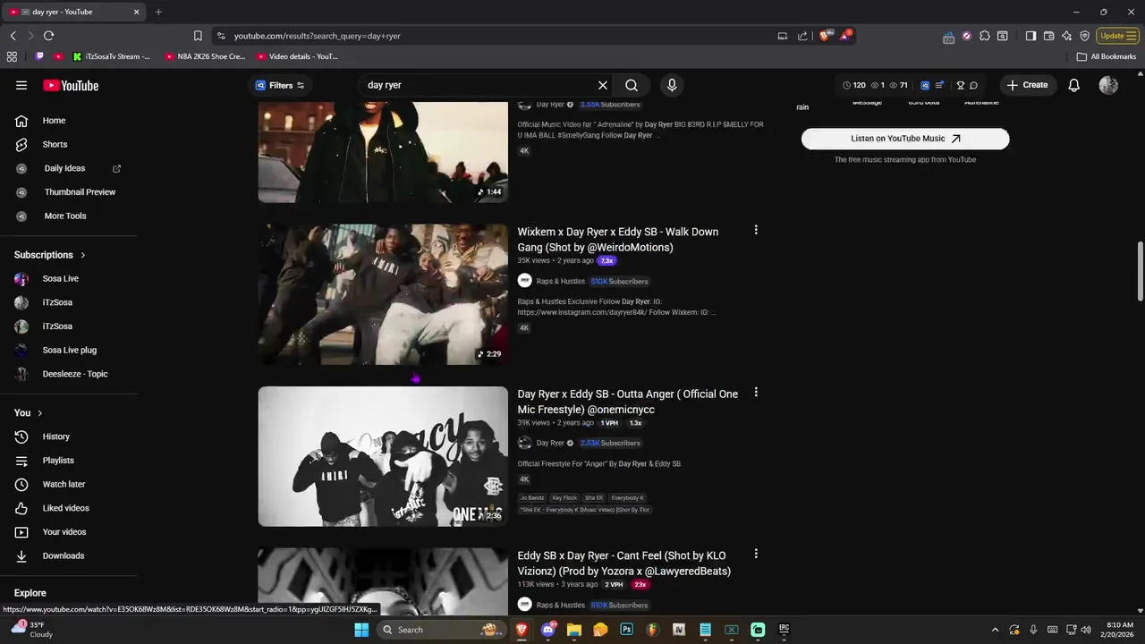This screenshot has height=644, width=1145.
Task: Open the Filters option in search bar
Action: tap(280, 85)
